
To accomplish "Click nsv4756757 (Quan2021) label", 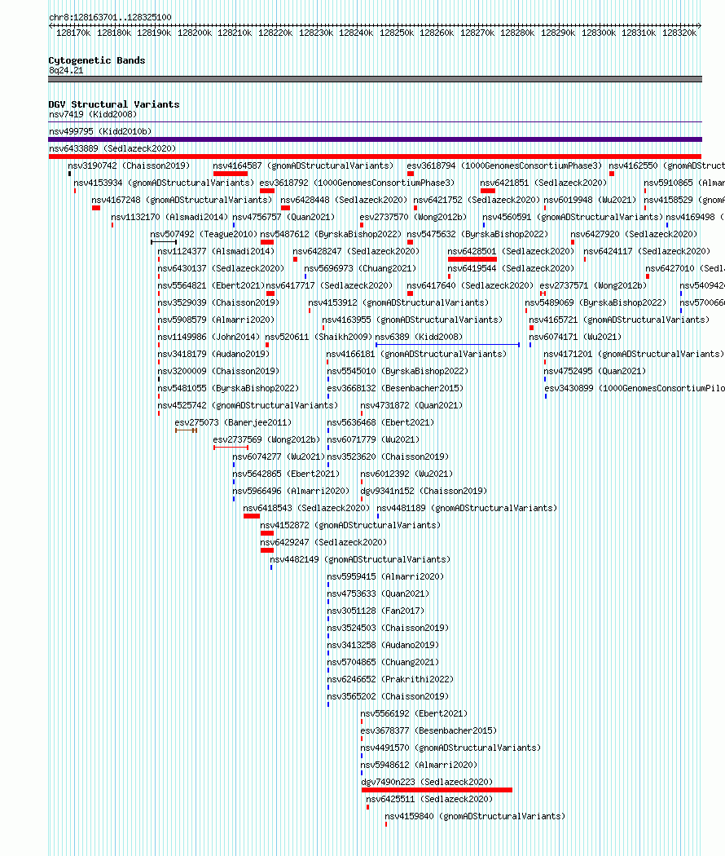I will point(283,217).
